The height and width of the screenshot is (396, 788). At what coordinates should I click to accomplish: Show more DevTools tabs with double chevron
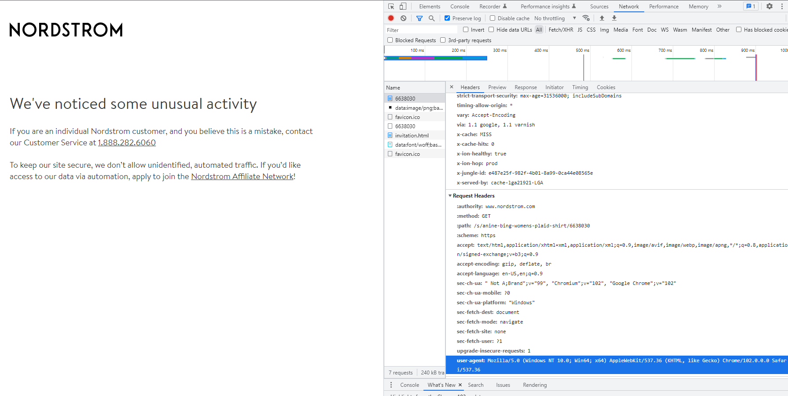pyautogui.click(x=719, y=6)
